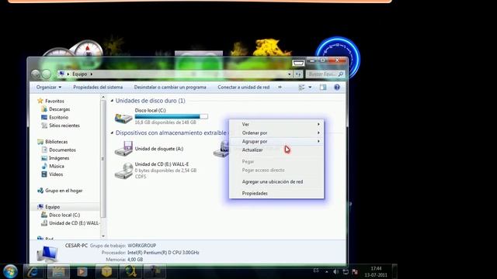
Task: Open Internet Explorer from taskbar
Action: [33, 271]
